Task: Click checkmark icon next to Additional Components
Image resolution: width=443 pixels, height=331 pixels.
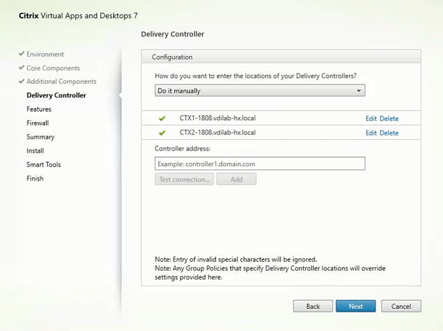Action: coord(22,82)
